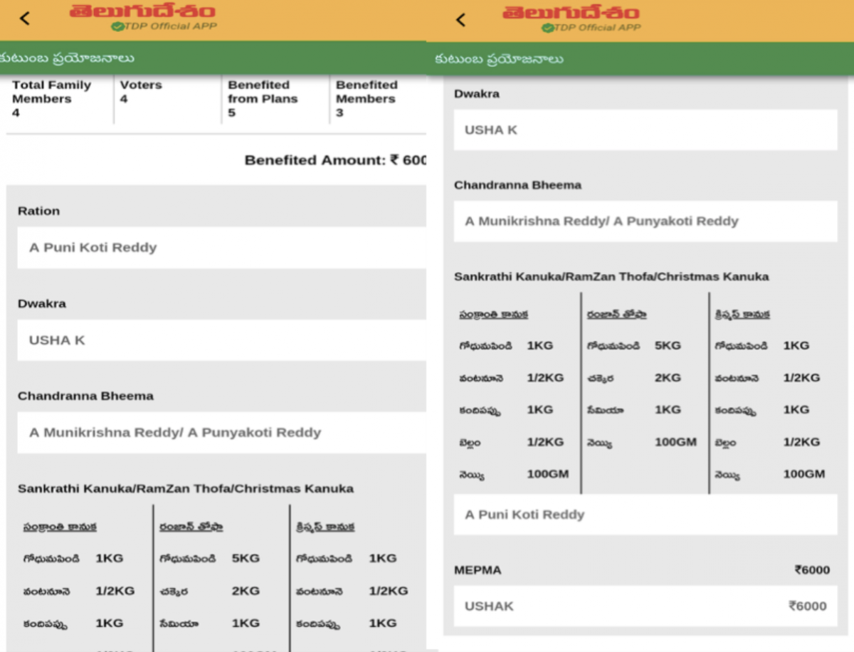Select the Ration field with A Puni Koti Reddy
The image size is (854, 652).
click(221, 248)
